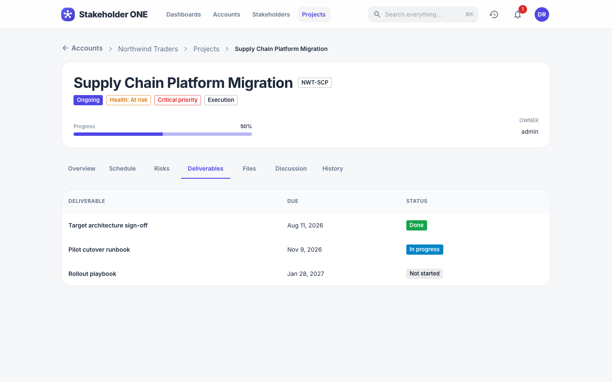Open the recent history clock icon
The height and width of the screenshot is (382, 612).
pos(494,14)
